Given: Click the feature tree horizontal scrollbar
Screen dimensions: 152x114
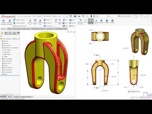Looking at the screenshot, I should click(8, 95).
